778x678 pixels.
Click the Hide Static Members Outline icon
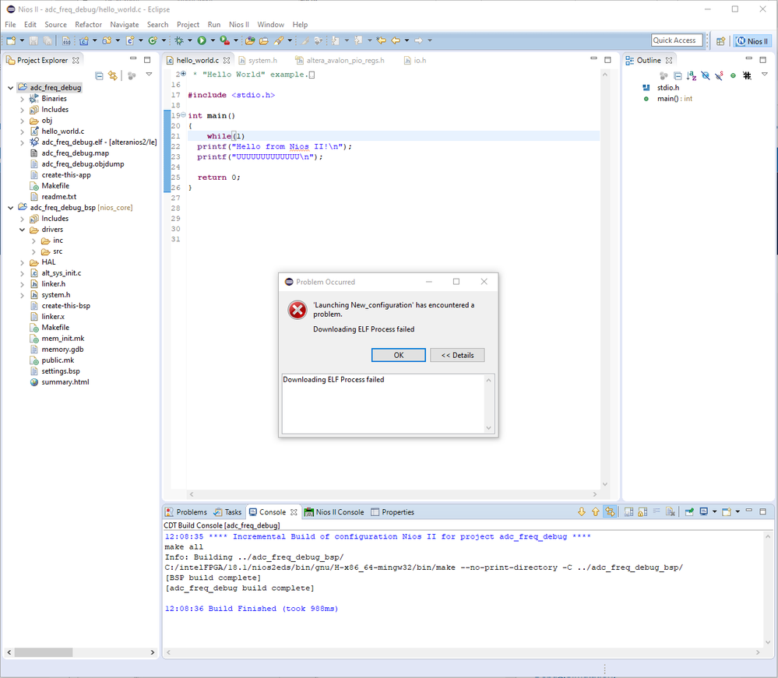[x=719, y=76]
